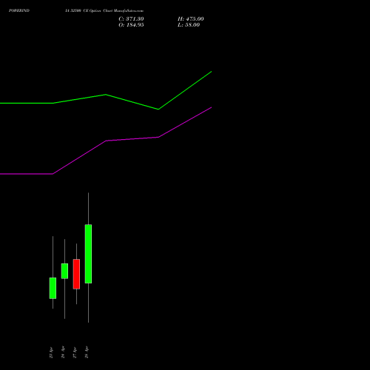
Task: Click the high value H: 475.00
Action: coord(191,19)
